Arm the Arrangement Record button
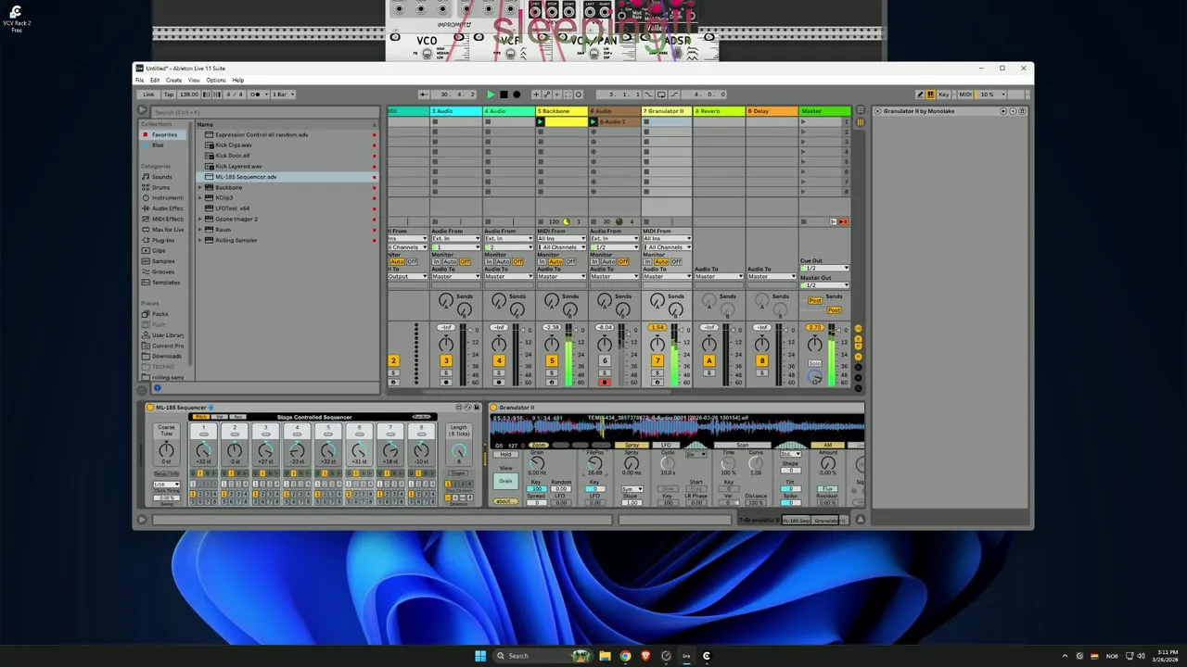Viewport: 1187px width, 667px height. pyautogui.click(x=517, y=94)
